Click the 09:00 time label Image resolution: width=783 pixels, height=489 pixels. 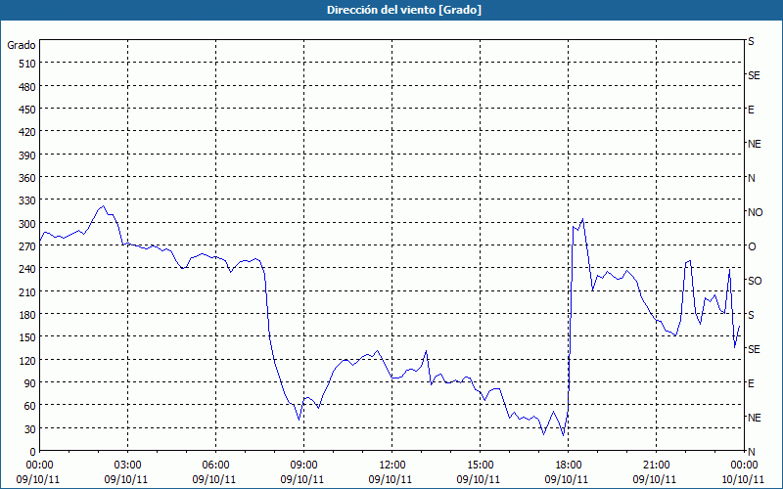[x=303, y=466]
